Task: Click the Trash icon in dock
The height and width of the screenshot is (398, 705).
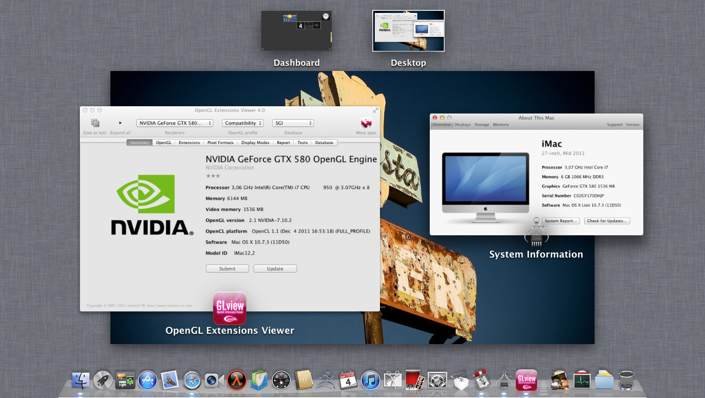Action: pyautogui.click(x=627, y=380)
